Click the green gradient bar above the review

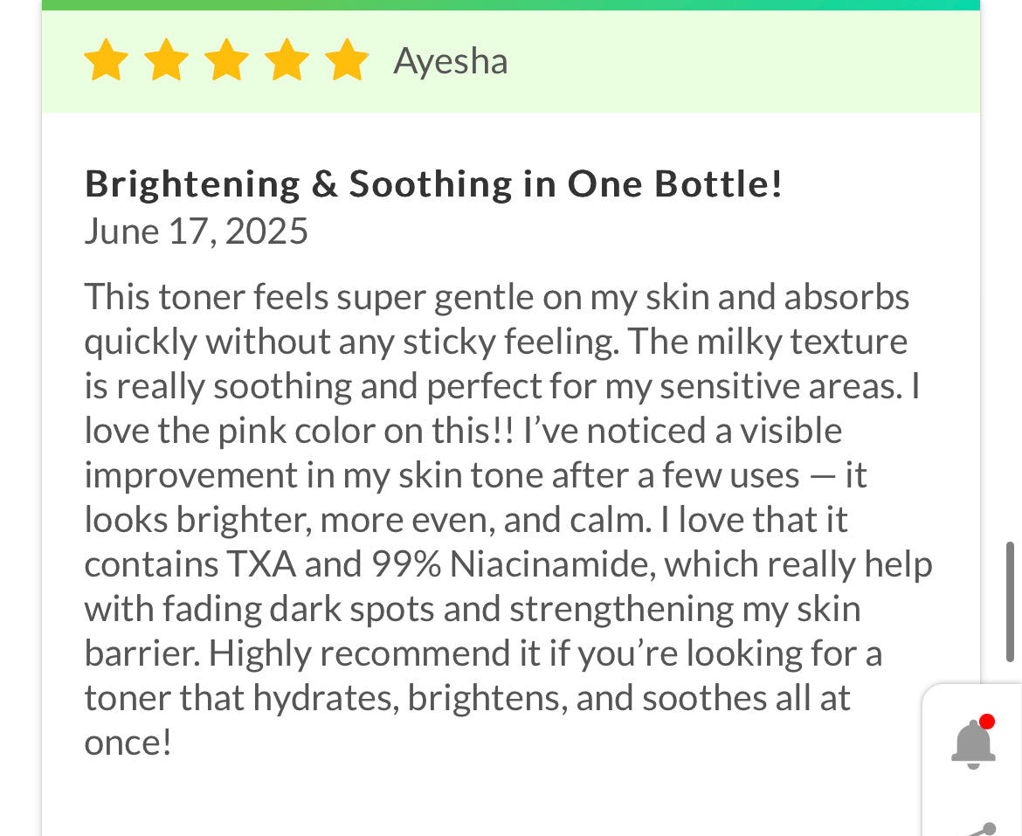coord(511,4)
